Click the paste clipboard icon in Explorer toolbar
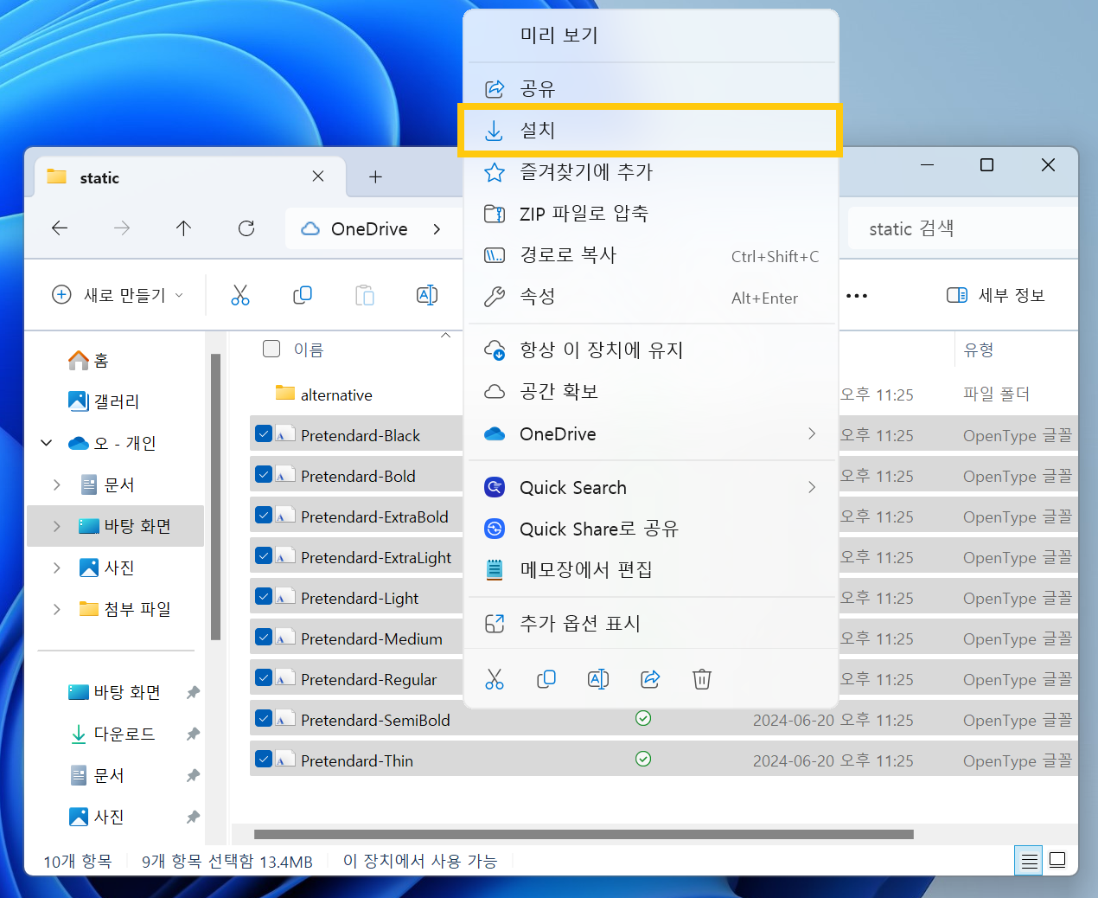Screen dimensions: 1098x898 click(x=365, y=295)
